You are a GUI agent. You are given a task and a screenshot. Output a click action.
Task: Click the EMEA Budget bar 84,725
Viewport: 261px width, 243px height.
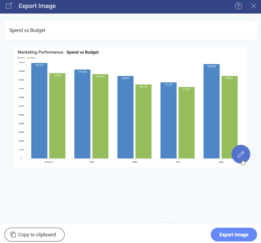click(143, 121)
